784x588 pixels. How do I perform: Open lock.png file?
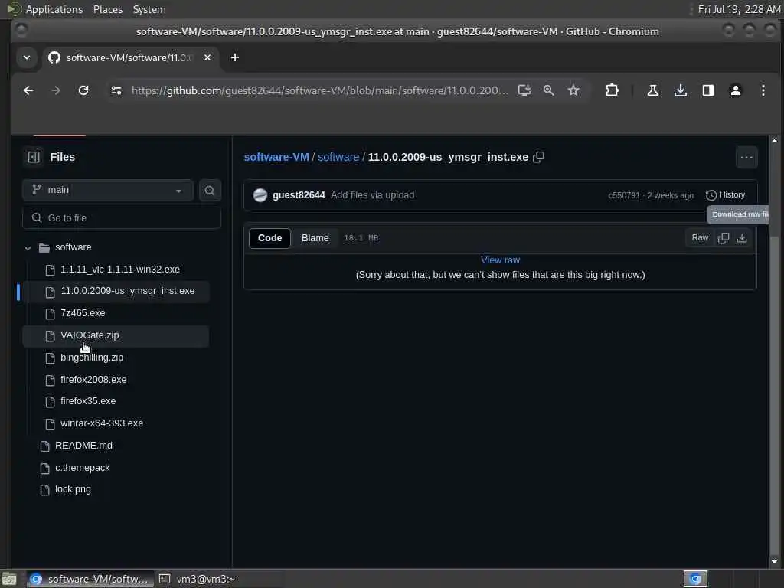pos(73,489)
